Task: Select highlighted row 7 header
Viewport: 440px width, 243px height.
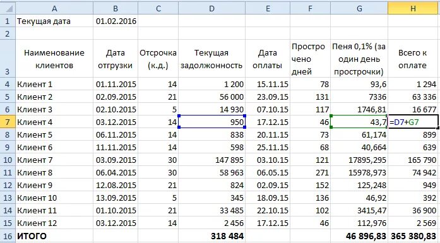Action: [x=8, y=122]
